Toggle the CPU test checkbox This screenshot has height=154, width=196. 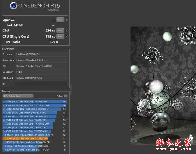click(x=66, y=31)
